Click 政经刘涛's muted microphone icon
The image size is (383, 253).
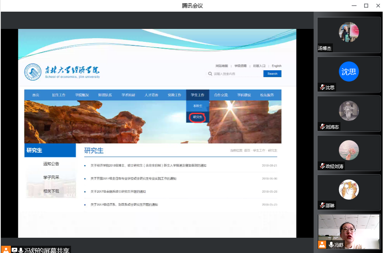pyautogui.click(x=322, y=166)
